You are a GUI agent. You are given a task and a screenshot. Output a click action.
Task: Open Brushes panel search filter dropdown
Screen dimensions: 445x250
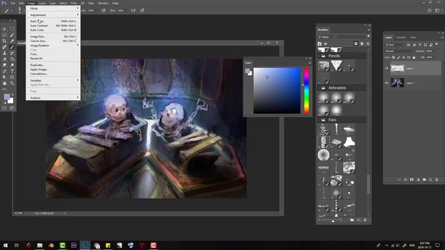tap(326, 37)
